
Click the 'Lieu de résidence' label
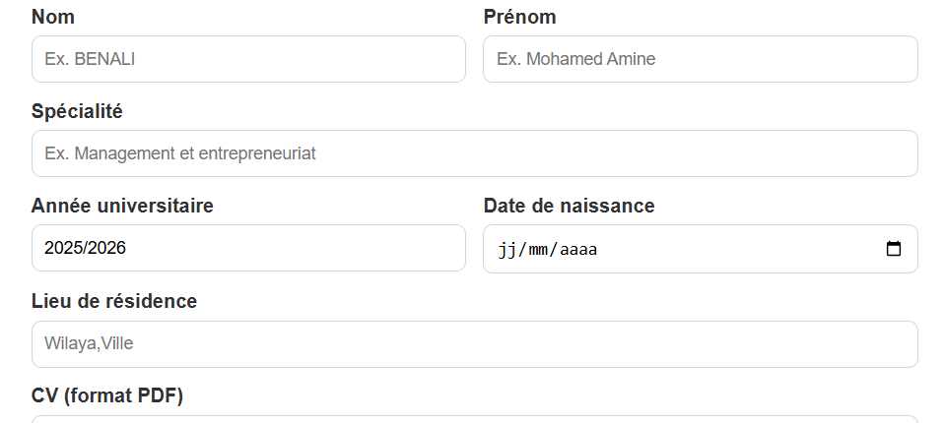(x=114, y=301)
